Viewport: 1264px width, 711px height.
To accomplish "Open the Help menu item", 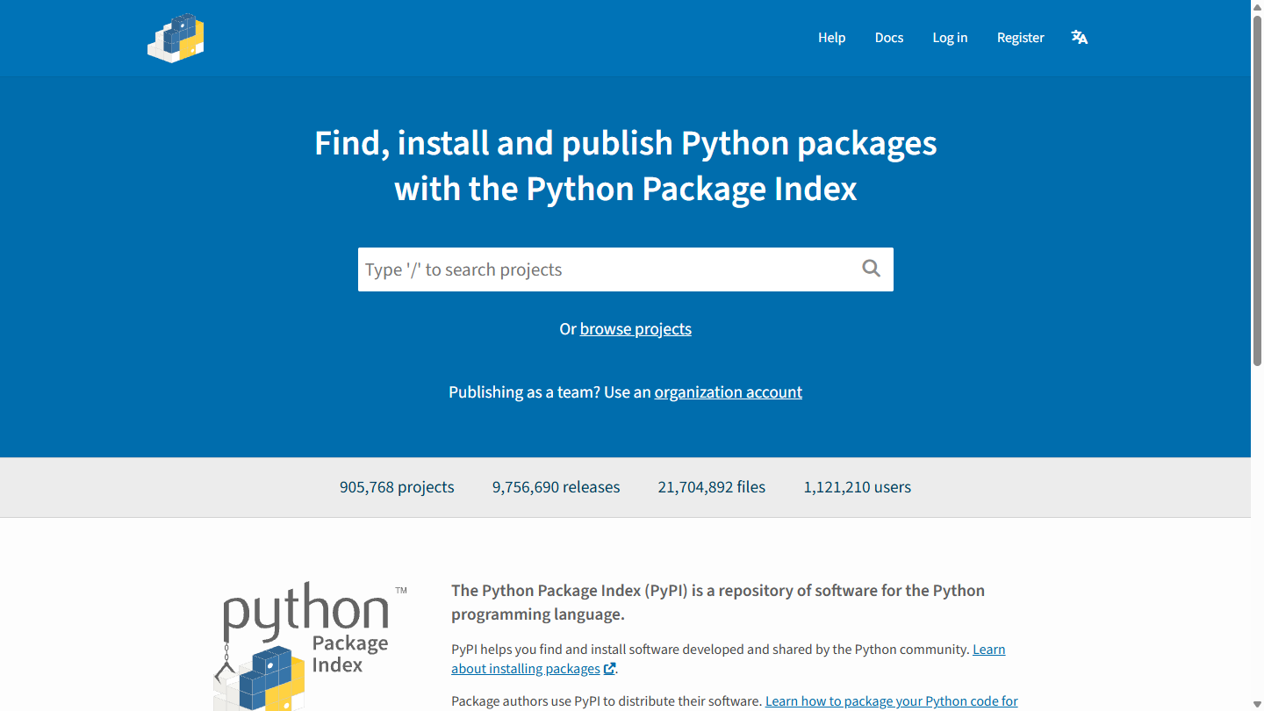I will click(x=831, y=38).
